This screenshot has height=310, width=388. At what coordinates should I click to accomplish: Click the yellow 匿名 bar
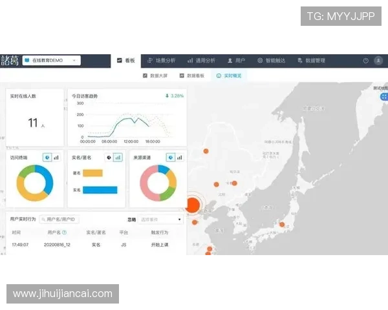(92, 173)
